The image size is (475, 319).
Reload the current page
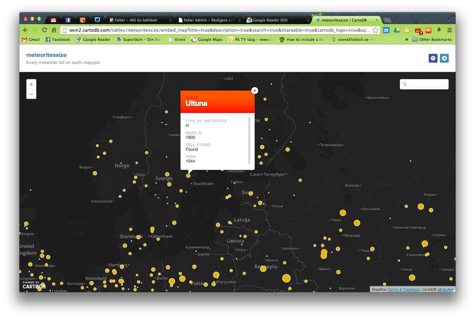point(44,30)
